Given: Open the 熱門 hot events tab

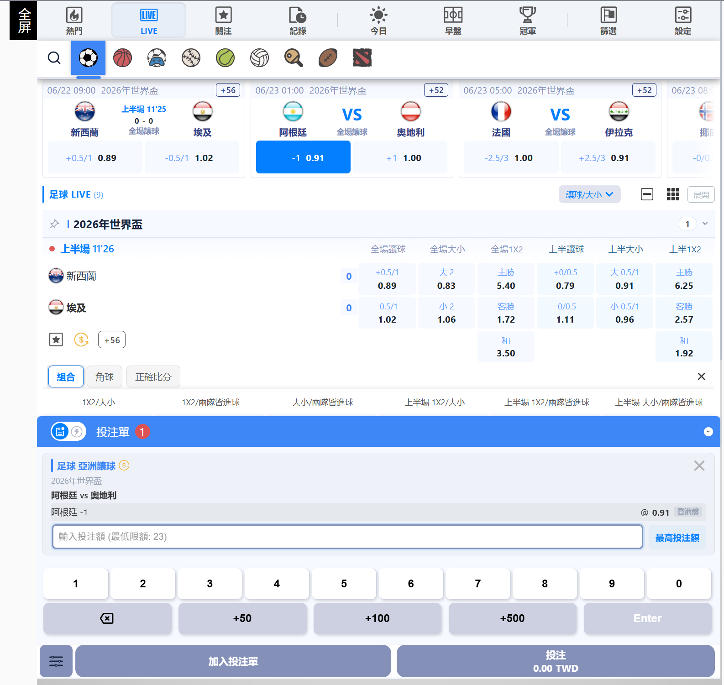Looking at the screenshot, I should (74, 21).
